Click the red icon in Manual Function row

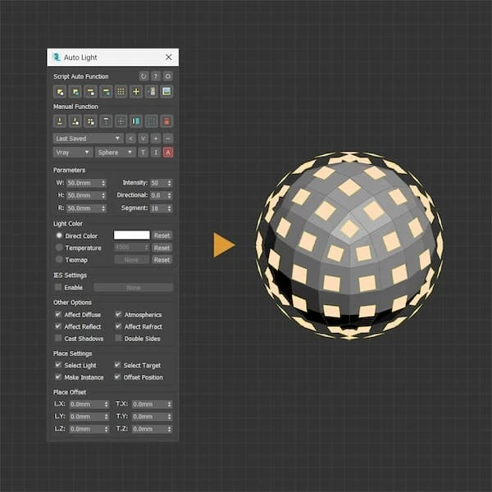tap(166, 121)
